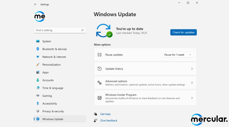
Task: Maximize the Settings window
Action: pos(188,3)
